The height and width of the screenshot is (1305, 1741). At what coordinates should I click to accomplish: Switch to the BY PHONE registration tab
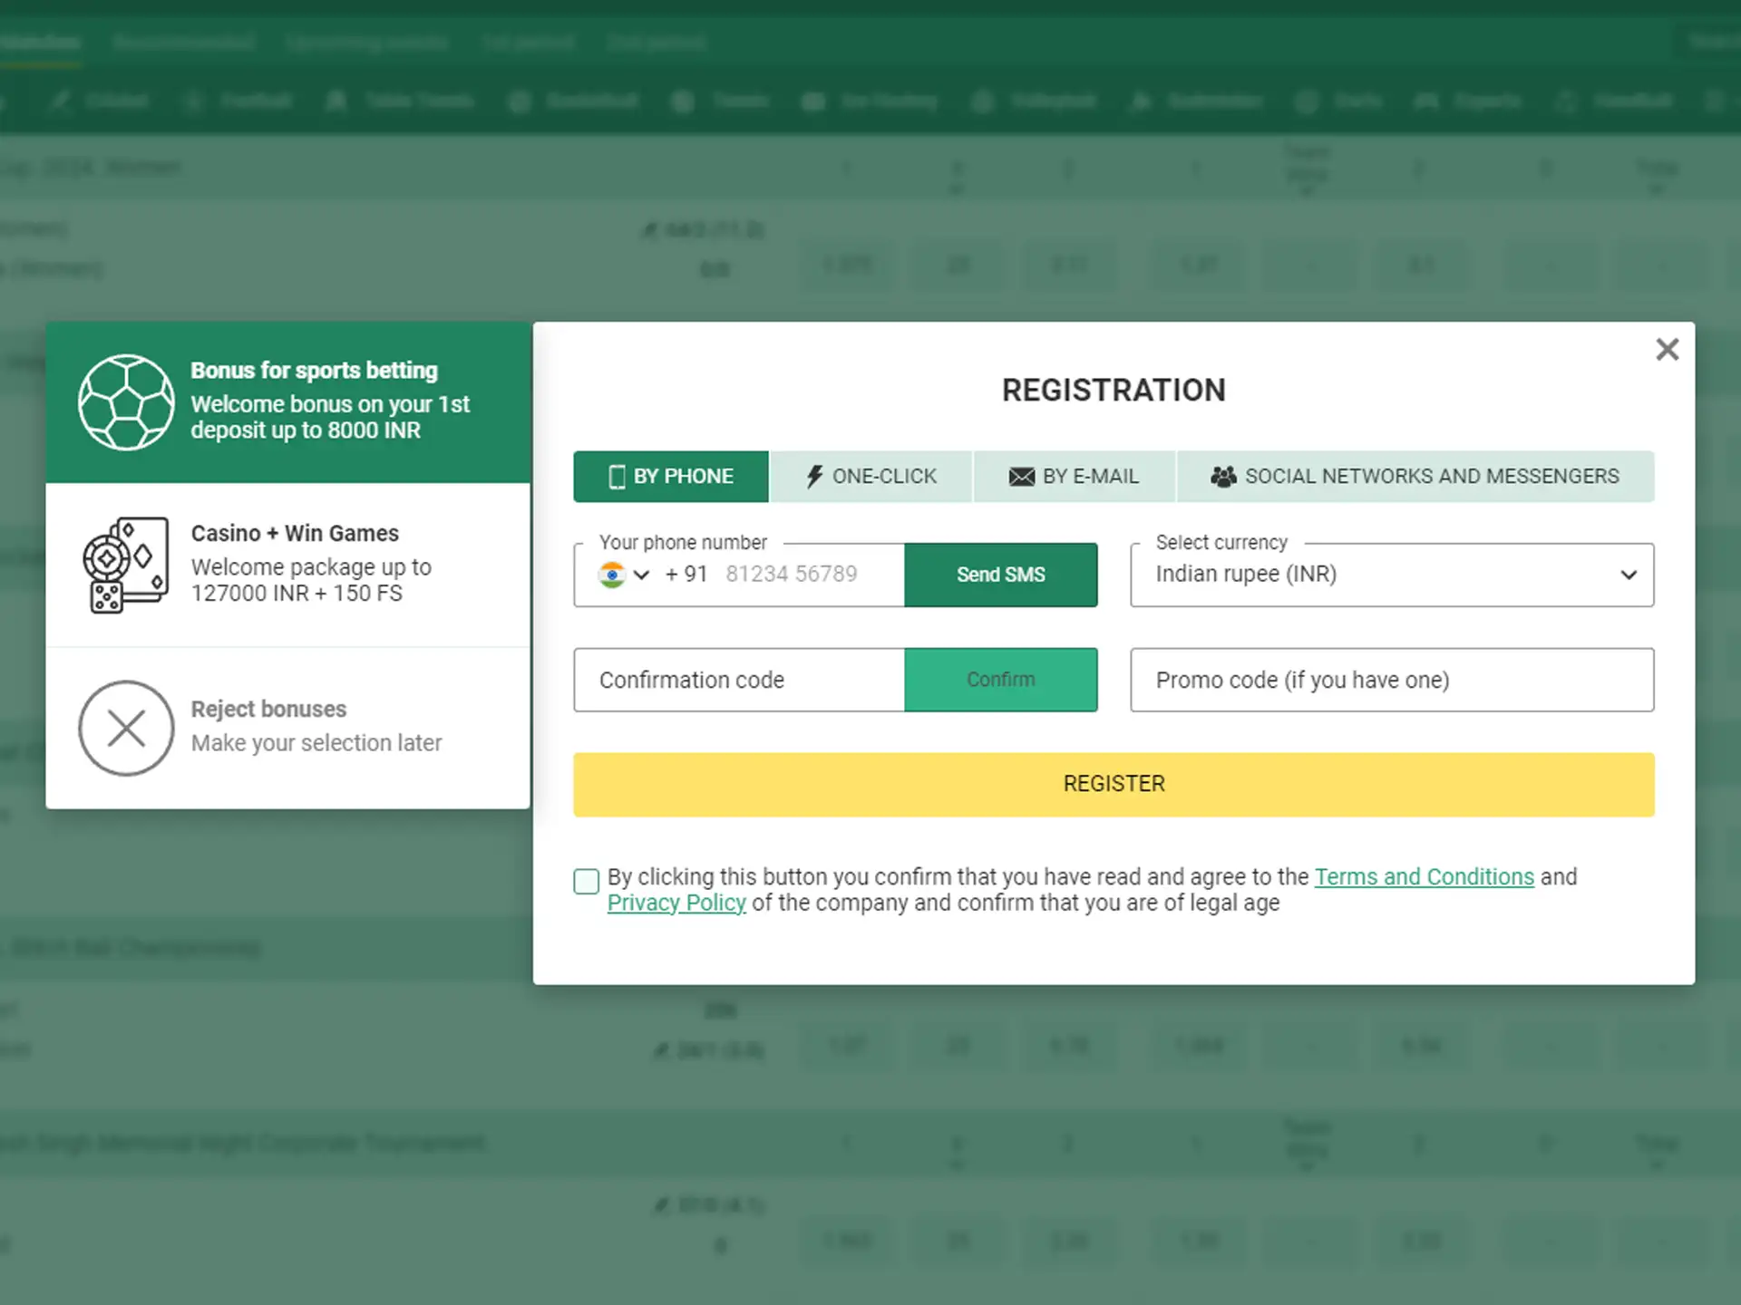[670, 476]
